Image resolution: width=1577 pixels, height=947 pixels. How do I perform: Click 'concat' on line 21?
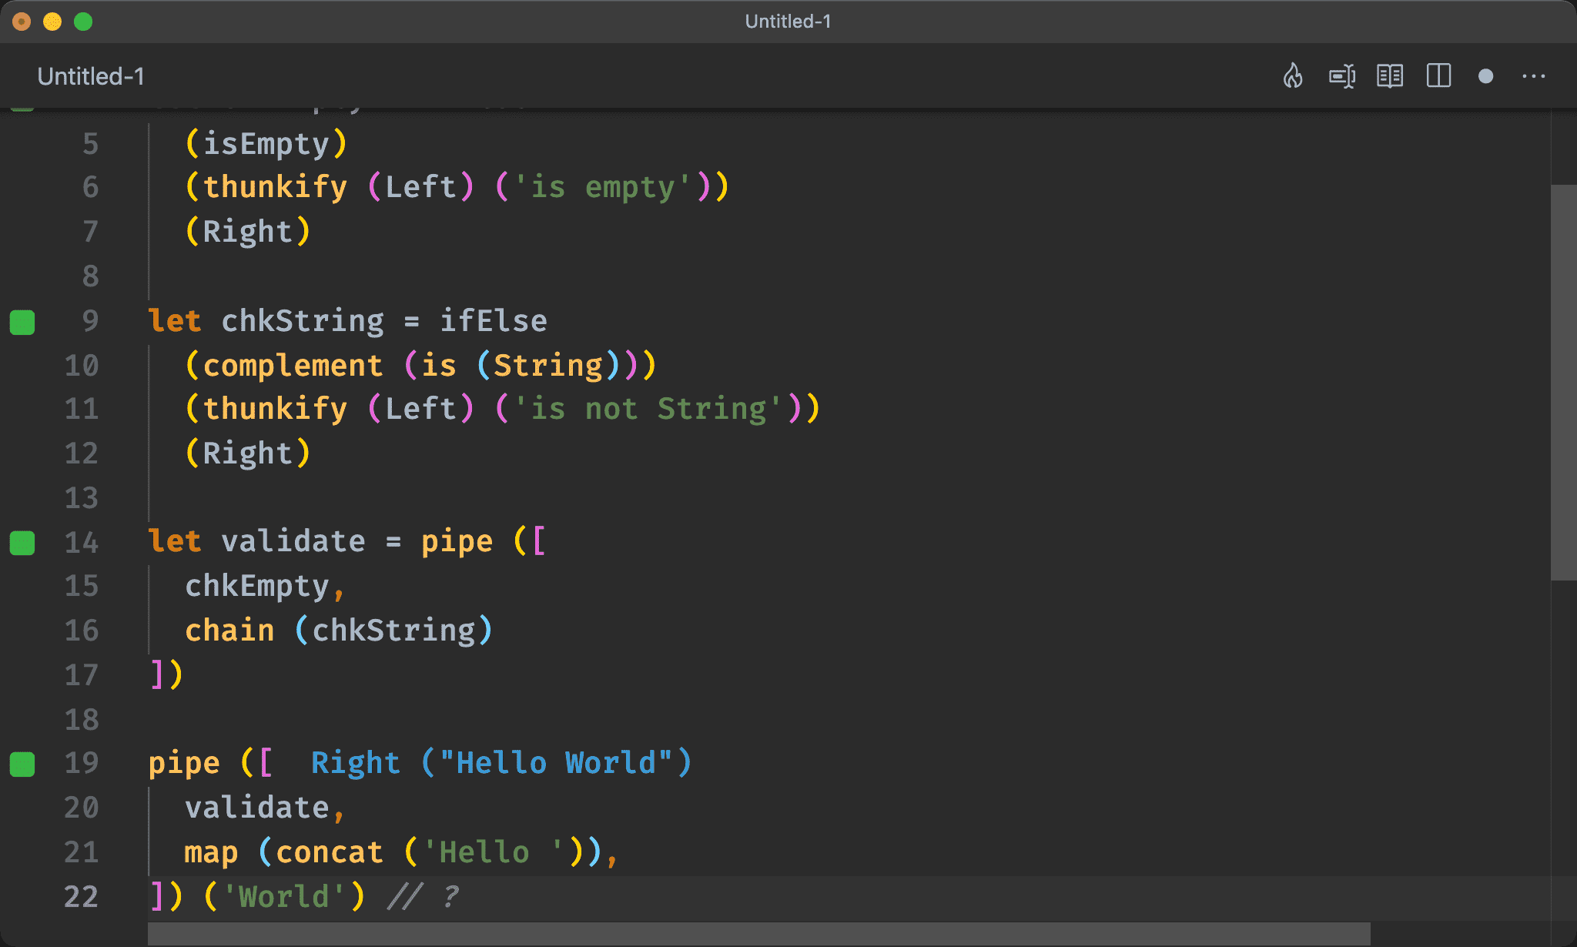coord(330,852)
